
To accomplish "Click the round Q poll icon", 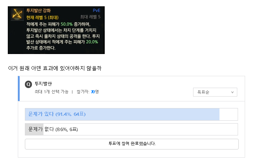I will coord(28,84).
